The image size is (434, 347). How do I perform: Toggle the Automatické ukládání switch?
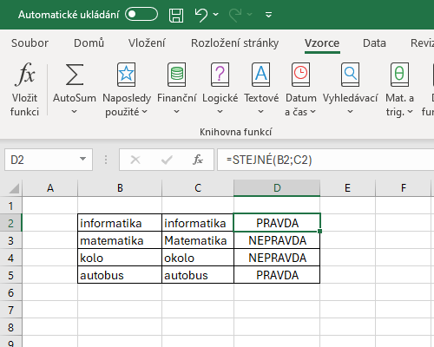point(141,15)
